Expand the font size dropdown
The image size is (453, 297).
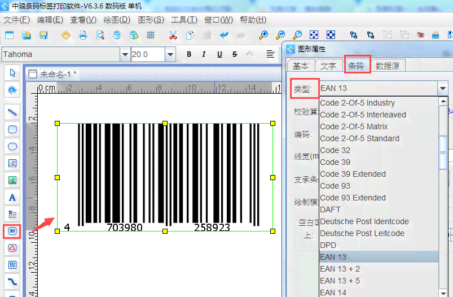[170, 54]
